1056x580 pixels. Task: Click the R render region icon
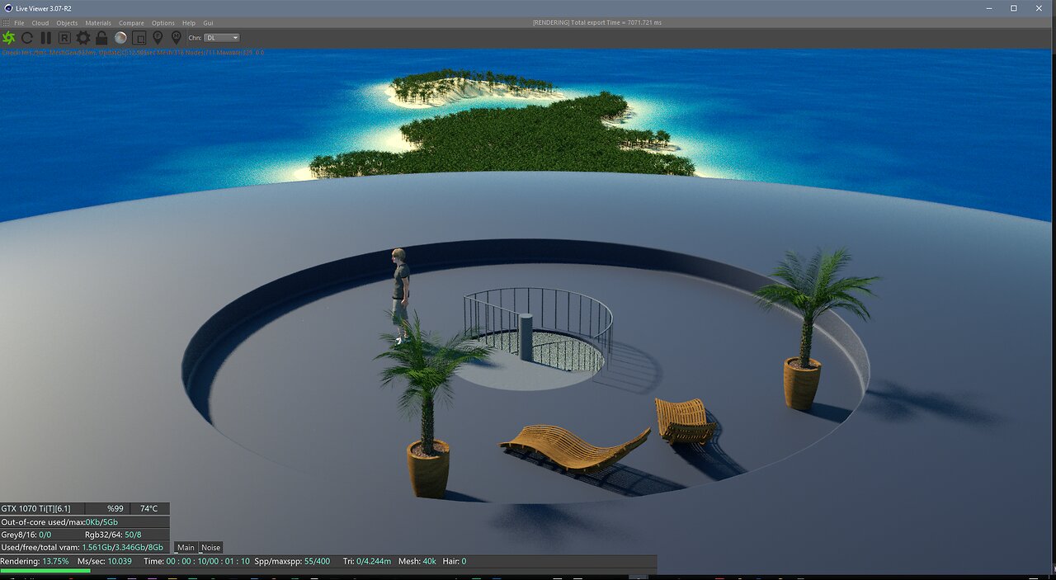64,38
